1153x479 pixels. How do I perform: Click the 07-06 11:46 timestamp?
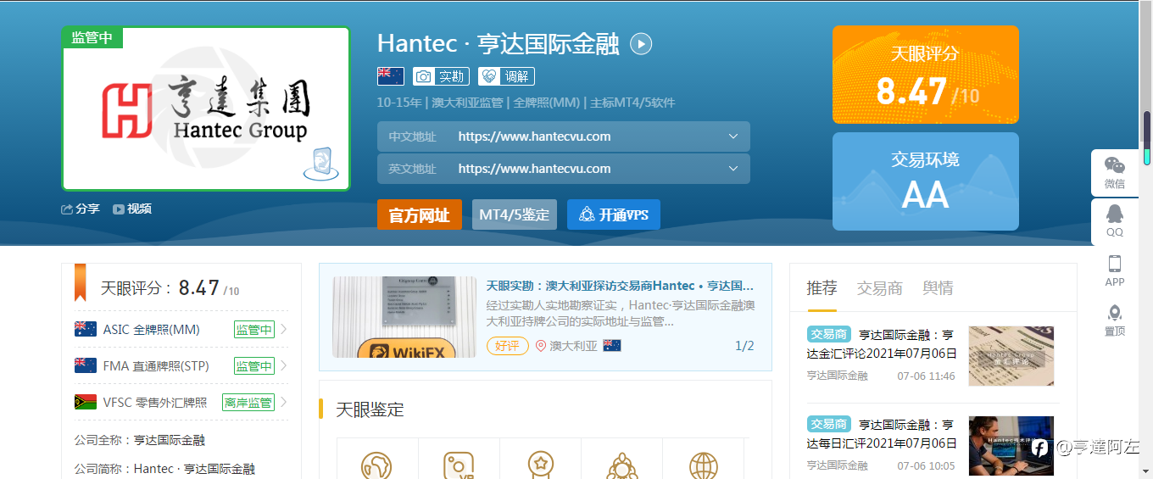click(x=926, y=376)
